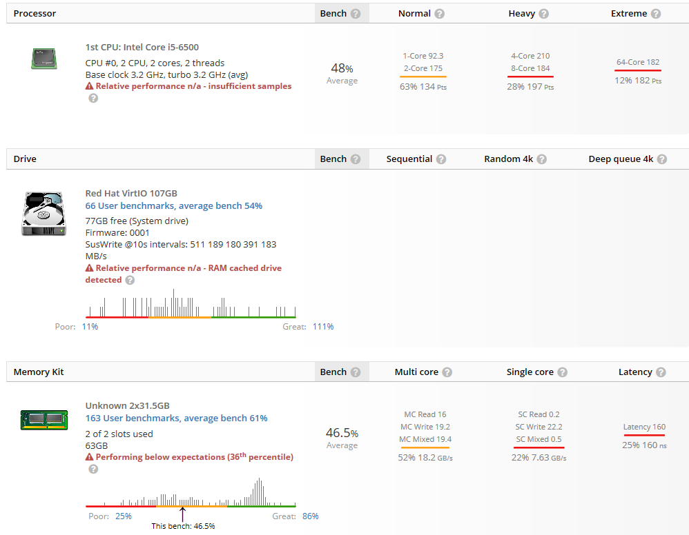Image resolution: width=689 pixels, height=535 pixels.
Task: Open the help icon next to Multi core
Action: 447,372
